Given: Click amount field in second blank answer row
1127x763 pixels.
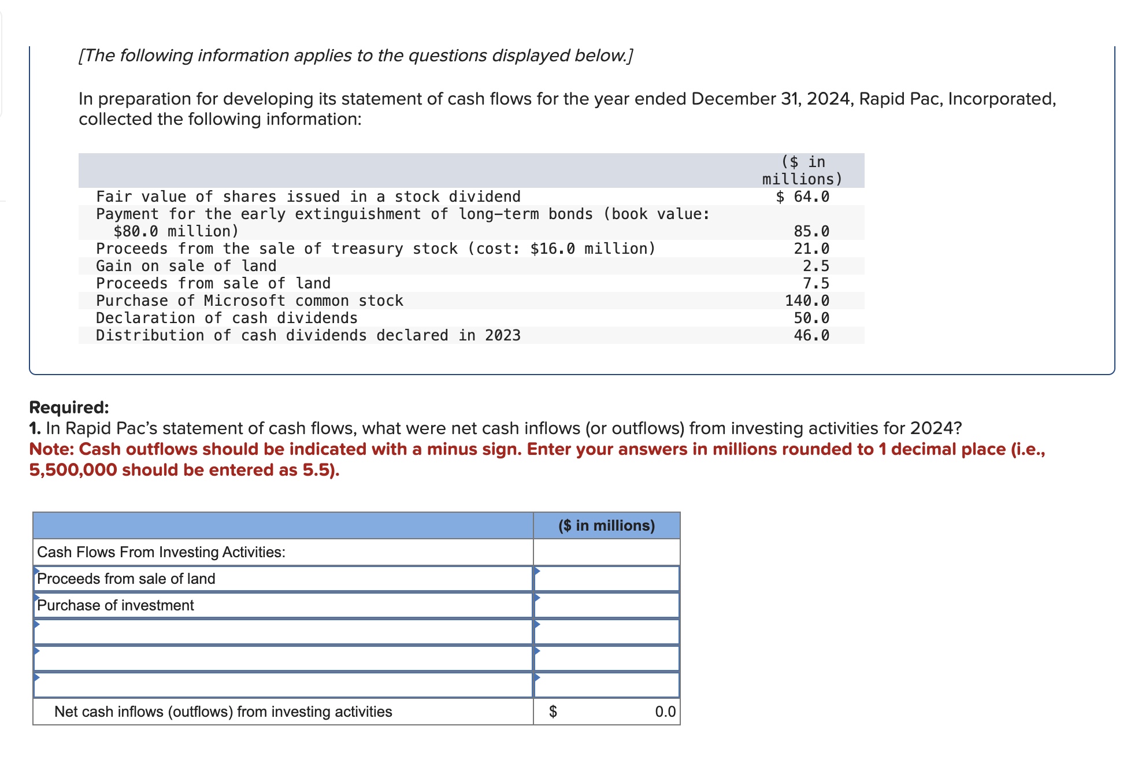Looking at the screenshot, I should click(606, 658).
